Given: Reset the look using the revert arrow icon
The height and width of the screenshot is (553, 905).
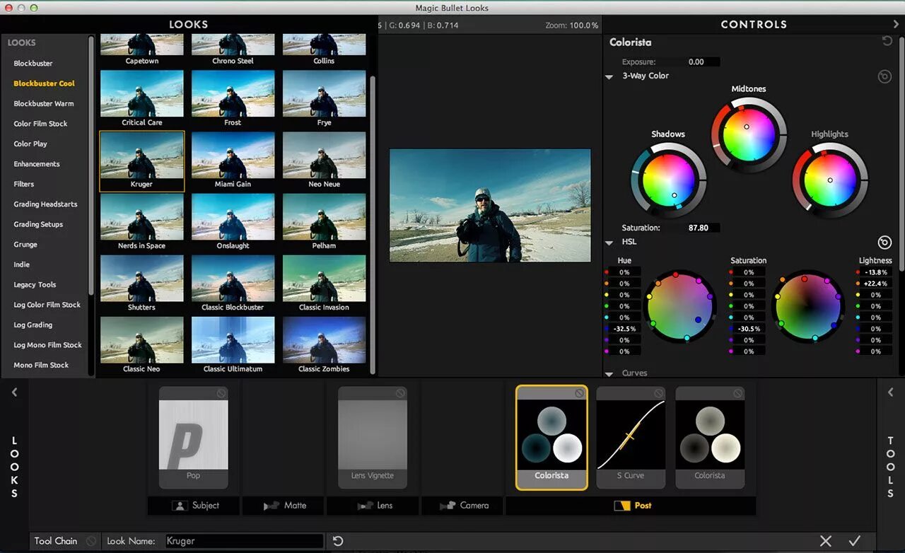Looking at the screenshot, I should 338,541.
